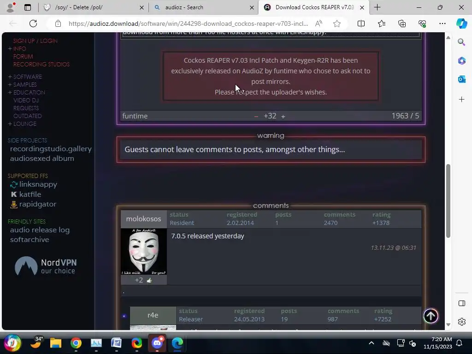Open the split screen icon
The width and height of the screenshot is (472, 354).
(361, 24)
